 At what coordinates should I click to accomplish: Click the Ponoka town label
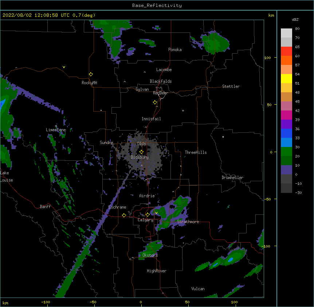point(175,50)
